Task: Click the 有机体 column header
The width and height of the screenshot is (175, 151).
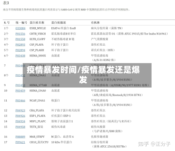Action: [95, 23]
